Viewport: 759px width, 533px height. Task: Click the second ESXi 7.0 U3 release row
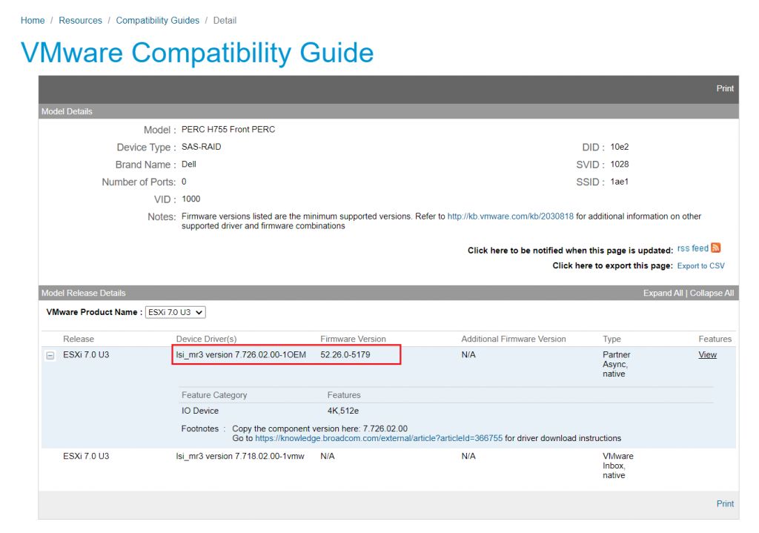coord(388,466)
